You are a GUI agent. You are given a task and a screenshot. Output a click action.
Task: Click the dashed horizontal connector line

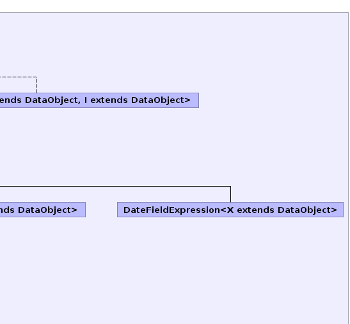18,77
